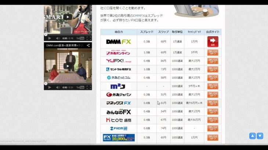This screenshot has height=150, width=268.
Task: Click the YJFX! logo in the comparison table
Action: click(x=118, y=61)
